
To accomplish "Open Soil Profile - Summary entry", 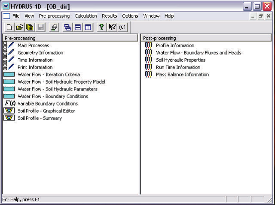I will pos(40,118).
